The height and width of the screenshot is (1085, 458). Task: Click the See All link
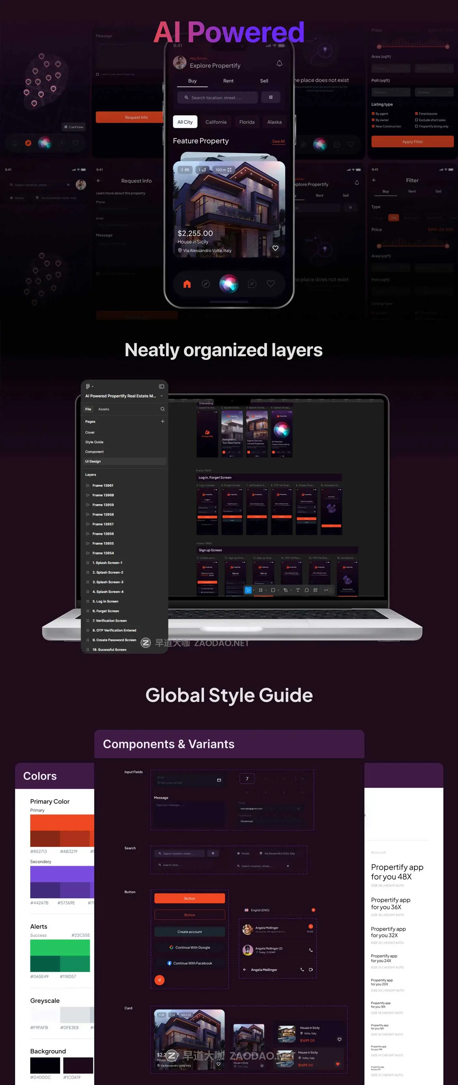tap(278, 142)
